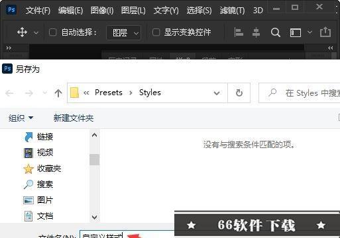Click the navigation pane scrollbar thumb
Screen dimensions: 340x238
point(94,159)
